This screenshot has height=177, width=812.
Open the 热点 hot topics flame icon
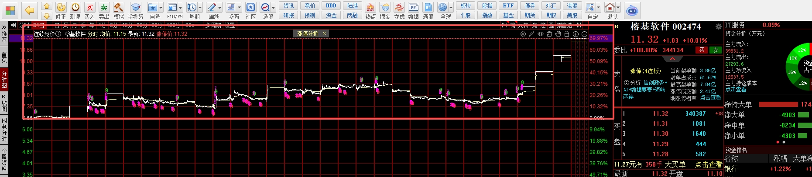pyautogui.click(x=370, y=7)
